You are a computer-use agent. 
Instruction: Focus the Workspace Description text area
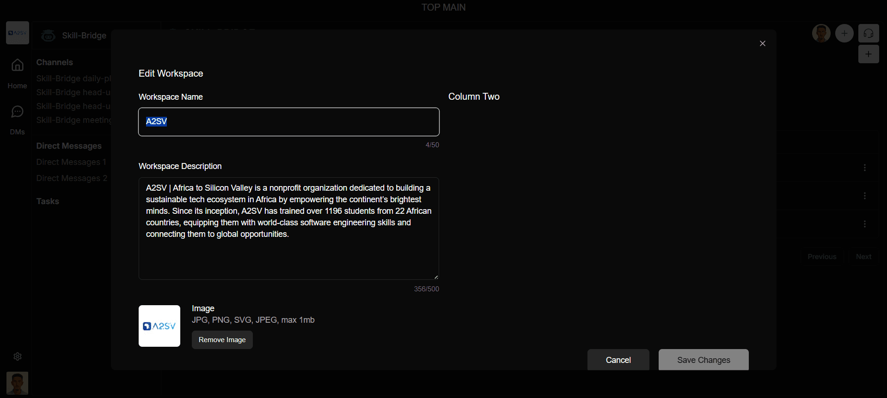tap(289, 229)
